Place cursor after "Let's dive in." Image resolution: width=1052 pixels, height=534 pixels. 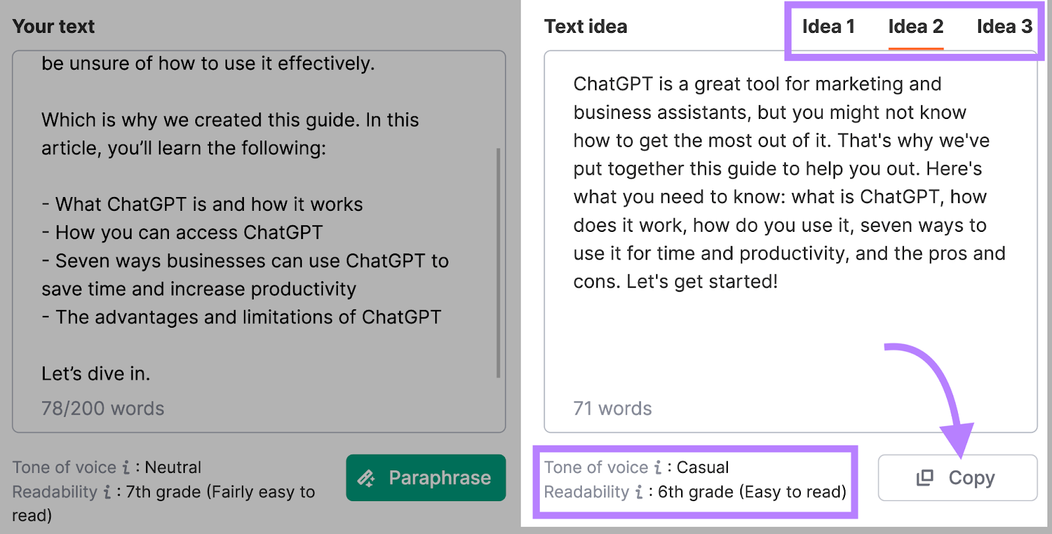[x=151, y=374]
